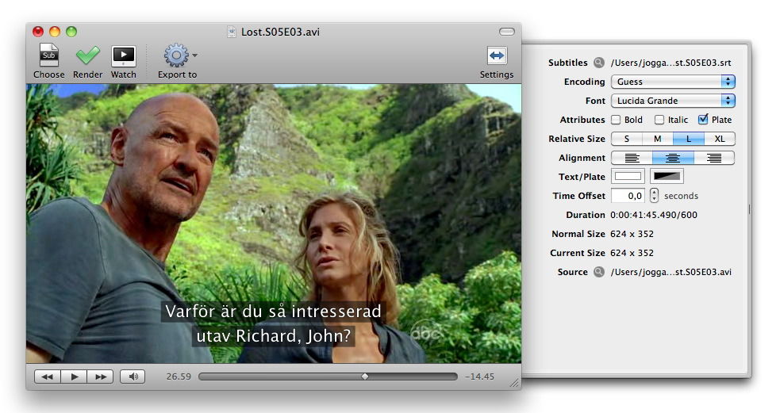The width and height of the screenshot is (780, 413).
Task: Open the Font popup showing Lucida Grande
Action: [x=673, y=101]
